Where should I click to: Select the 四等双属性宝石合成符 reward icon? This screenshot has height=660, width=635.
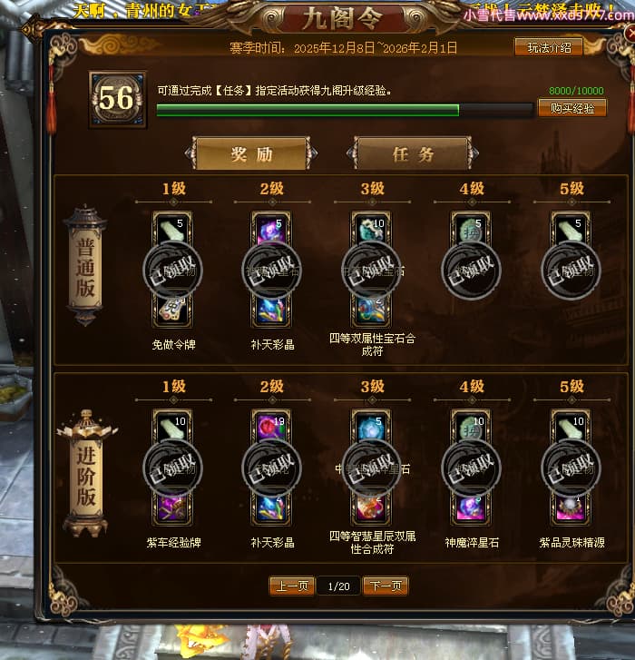(371, 310)
